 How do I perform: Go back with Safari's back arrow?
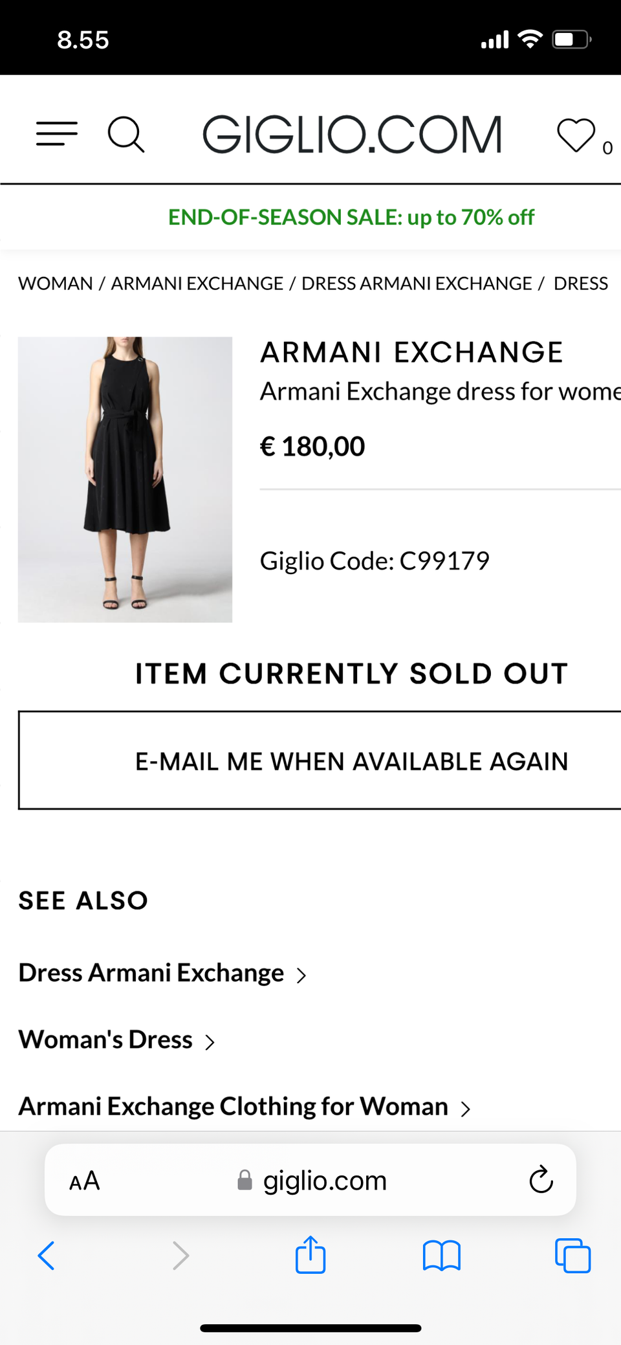pos(47,1256)
